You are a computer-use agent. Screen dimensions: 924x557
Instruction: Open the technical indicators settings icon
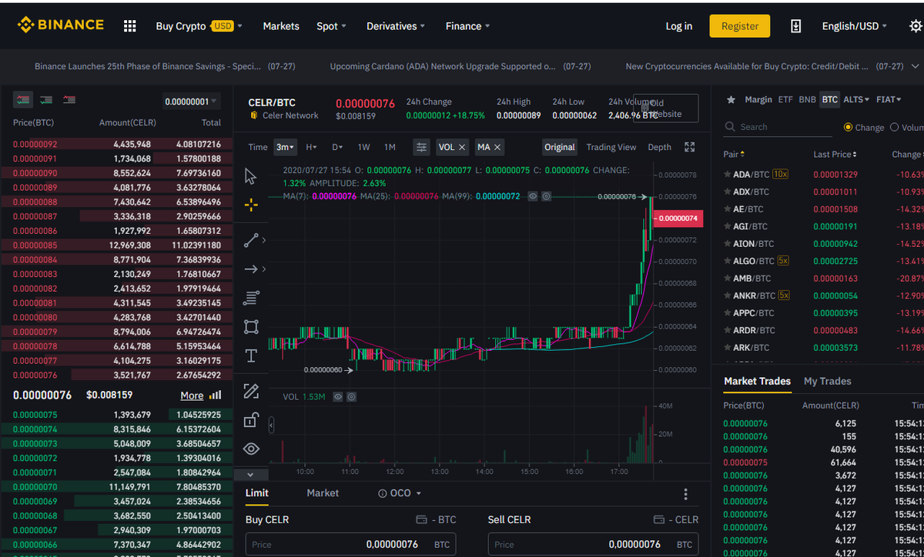421,147
